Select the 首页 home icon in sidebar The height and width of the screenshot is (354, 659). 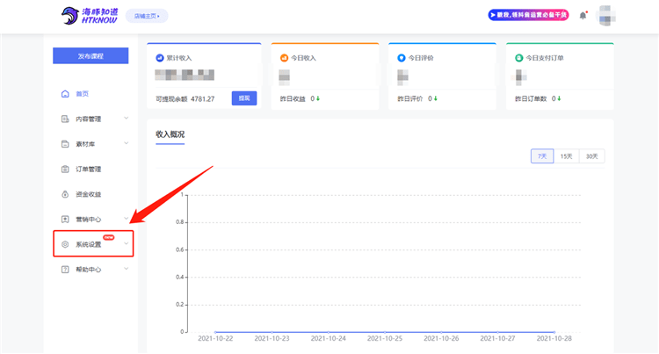click(65, 94)
